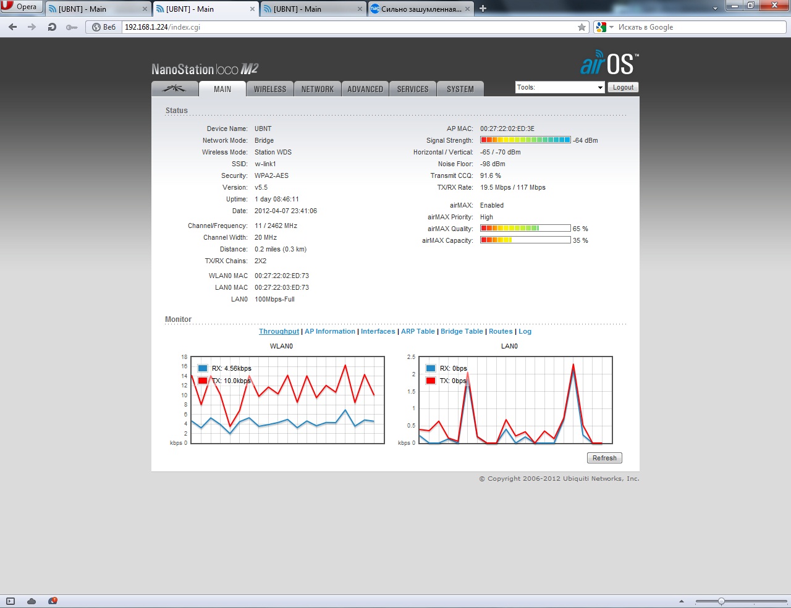The image size is (791, 608).
Task: Open the Log link
Action: click(525, 331)
